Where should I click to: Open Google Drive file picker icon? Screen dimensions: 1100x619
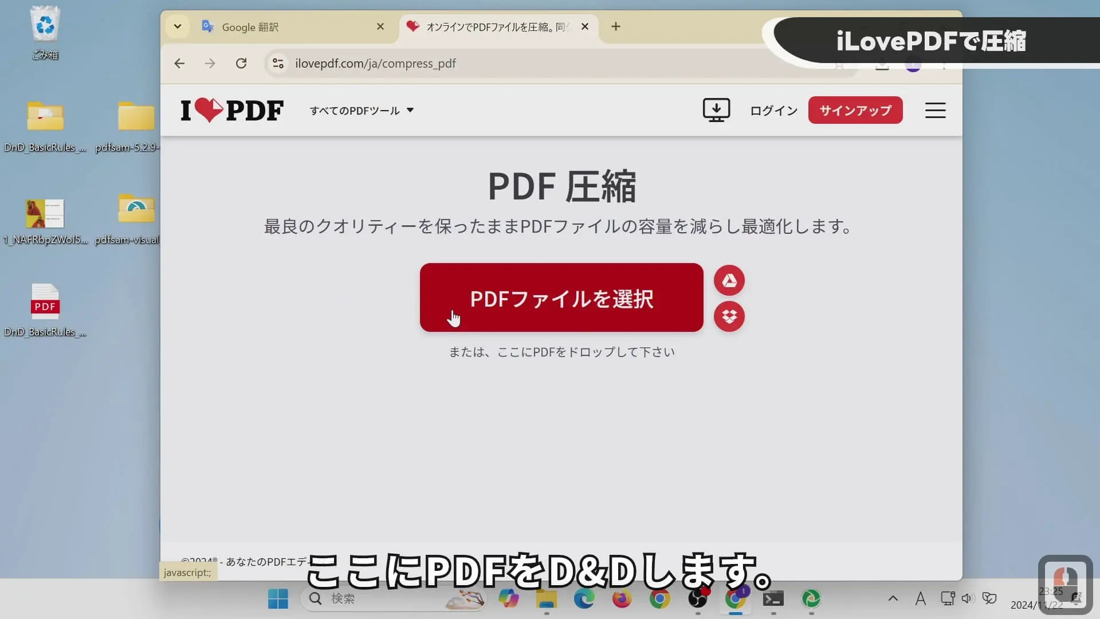click(x=729, y=280)
